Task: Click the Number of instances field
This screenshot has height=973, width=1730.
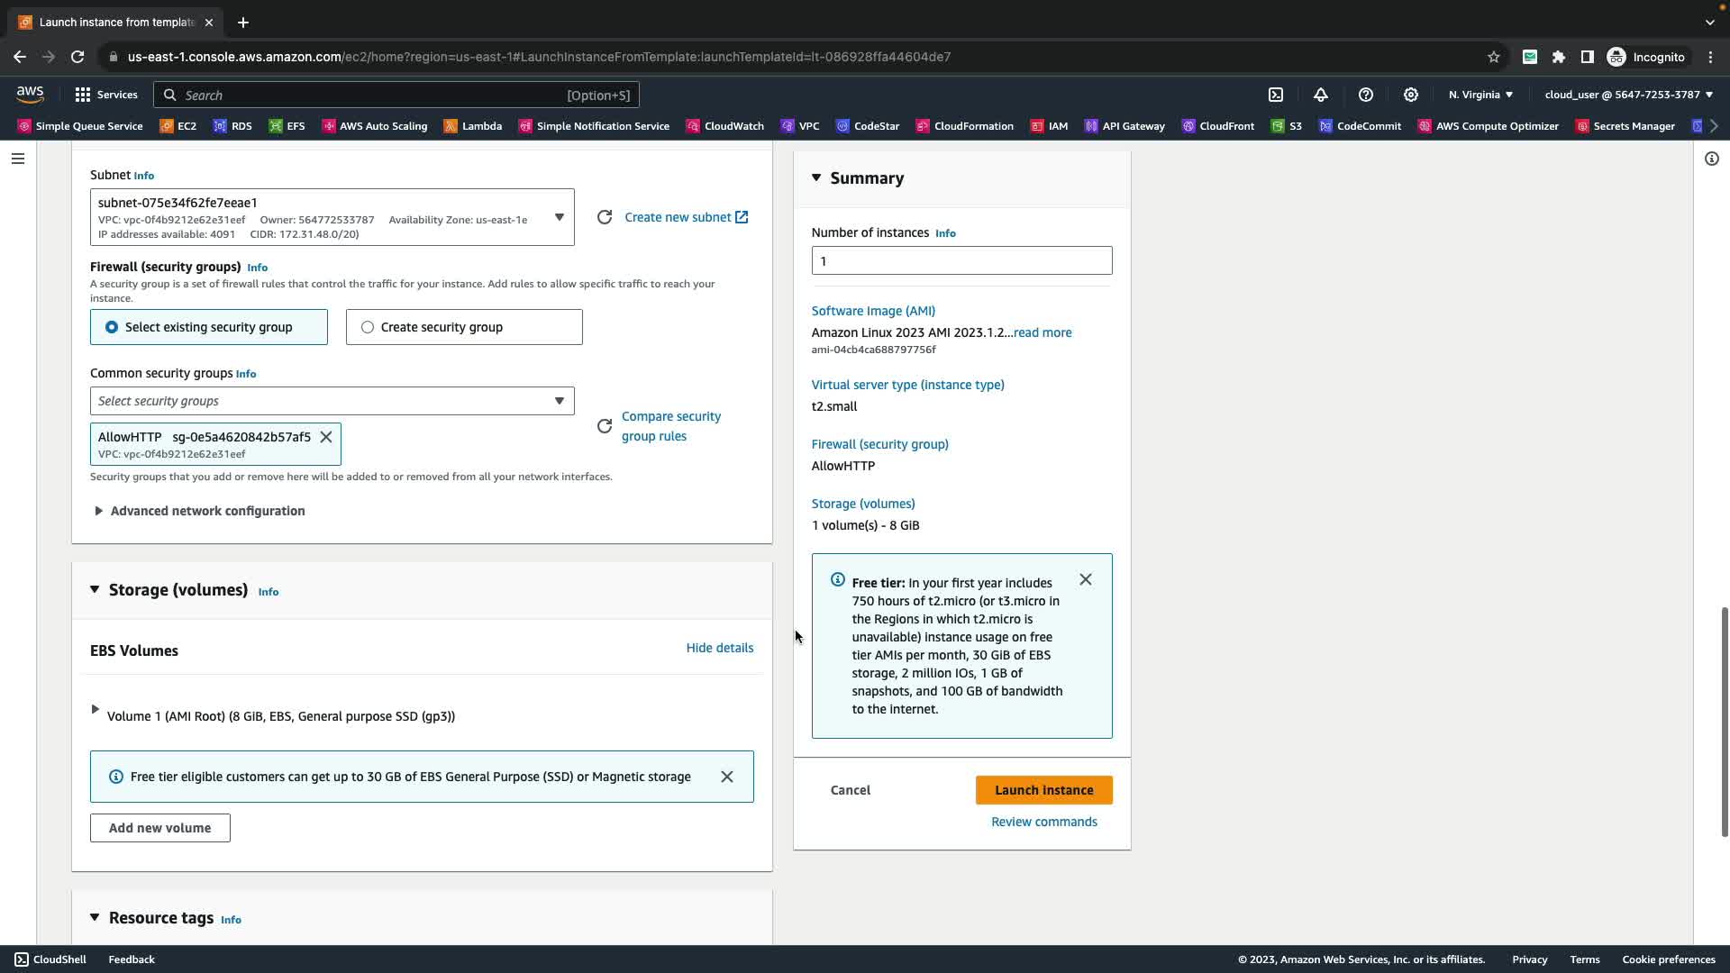Action: 961,261
